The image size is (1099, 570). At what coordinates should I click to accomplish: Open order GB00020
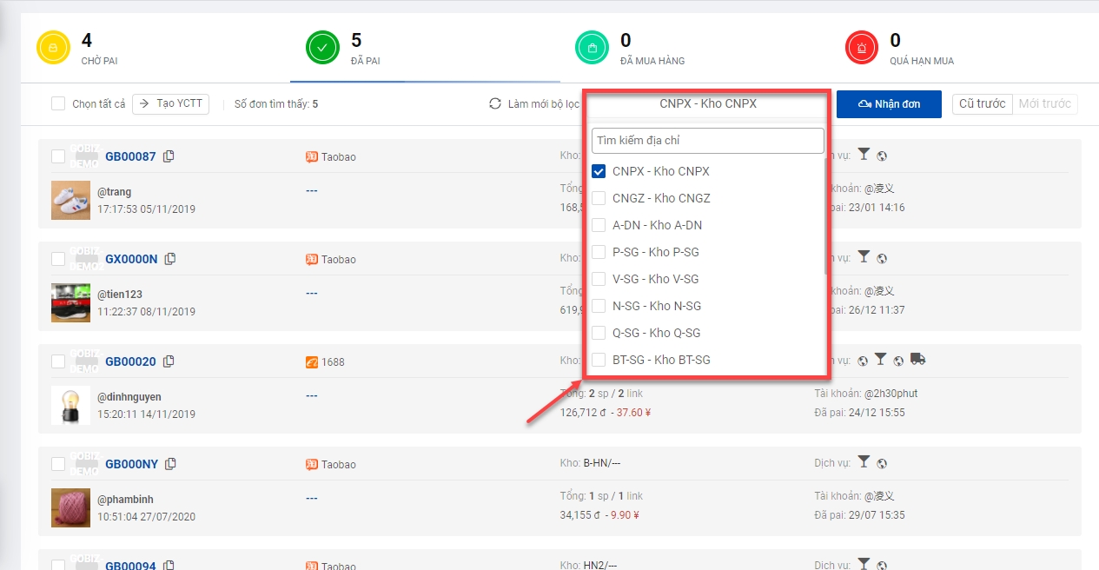tap(130, 362)
